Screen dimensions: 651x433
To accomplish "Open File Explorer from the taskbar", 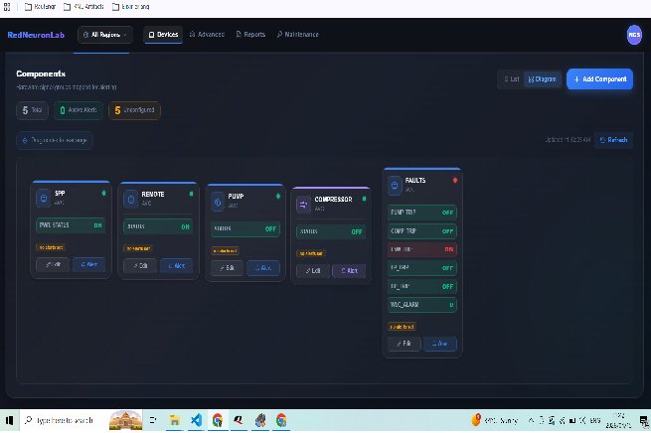I will (x=175, y=420).
